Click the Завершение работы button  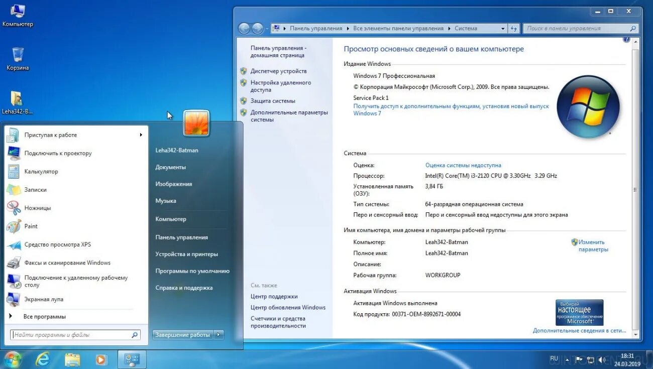pos(183,335)
